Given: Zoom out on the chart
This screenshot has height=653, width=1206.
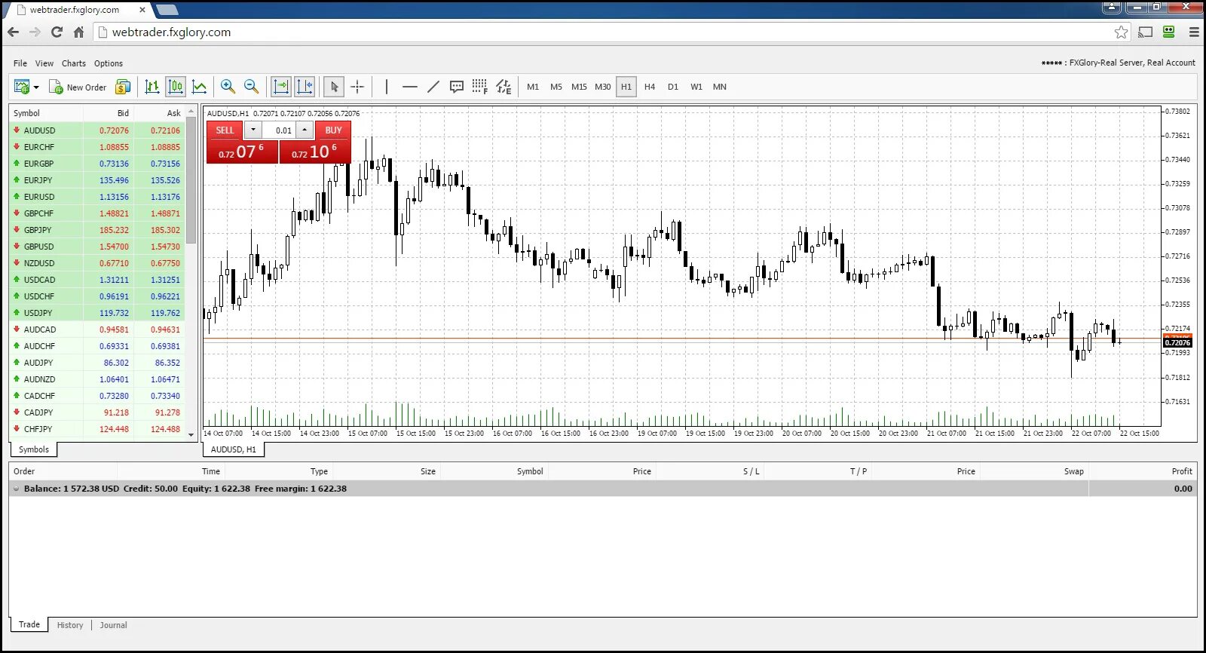Looking at the screenshot, I should [252, 87].
